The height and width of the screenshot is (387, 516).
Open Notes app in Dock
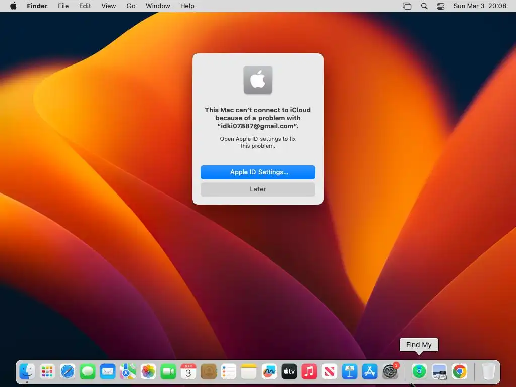(x=249, y=371)
